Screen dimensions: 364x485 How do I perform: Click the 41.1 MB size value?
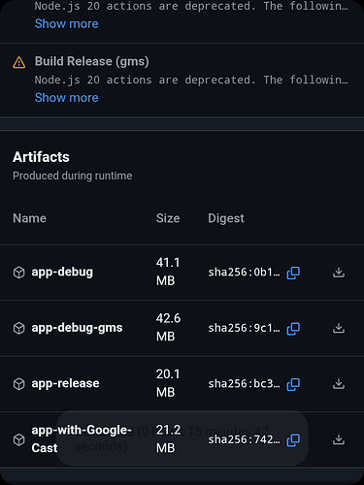pos(168,272)
